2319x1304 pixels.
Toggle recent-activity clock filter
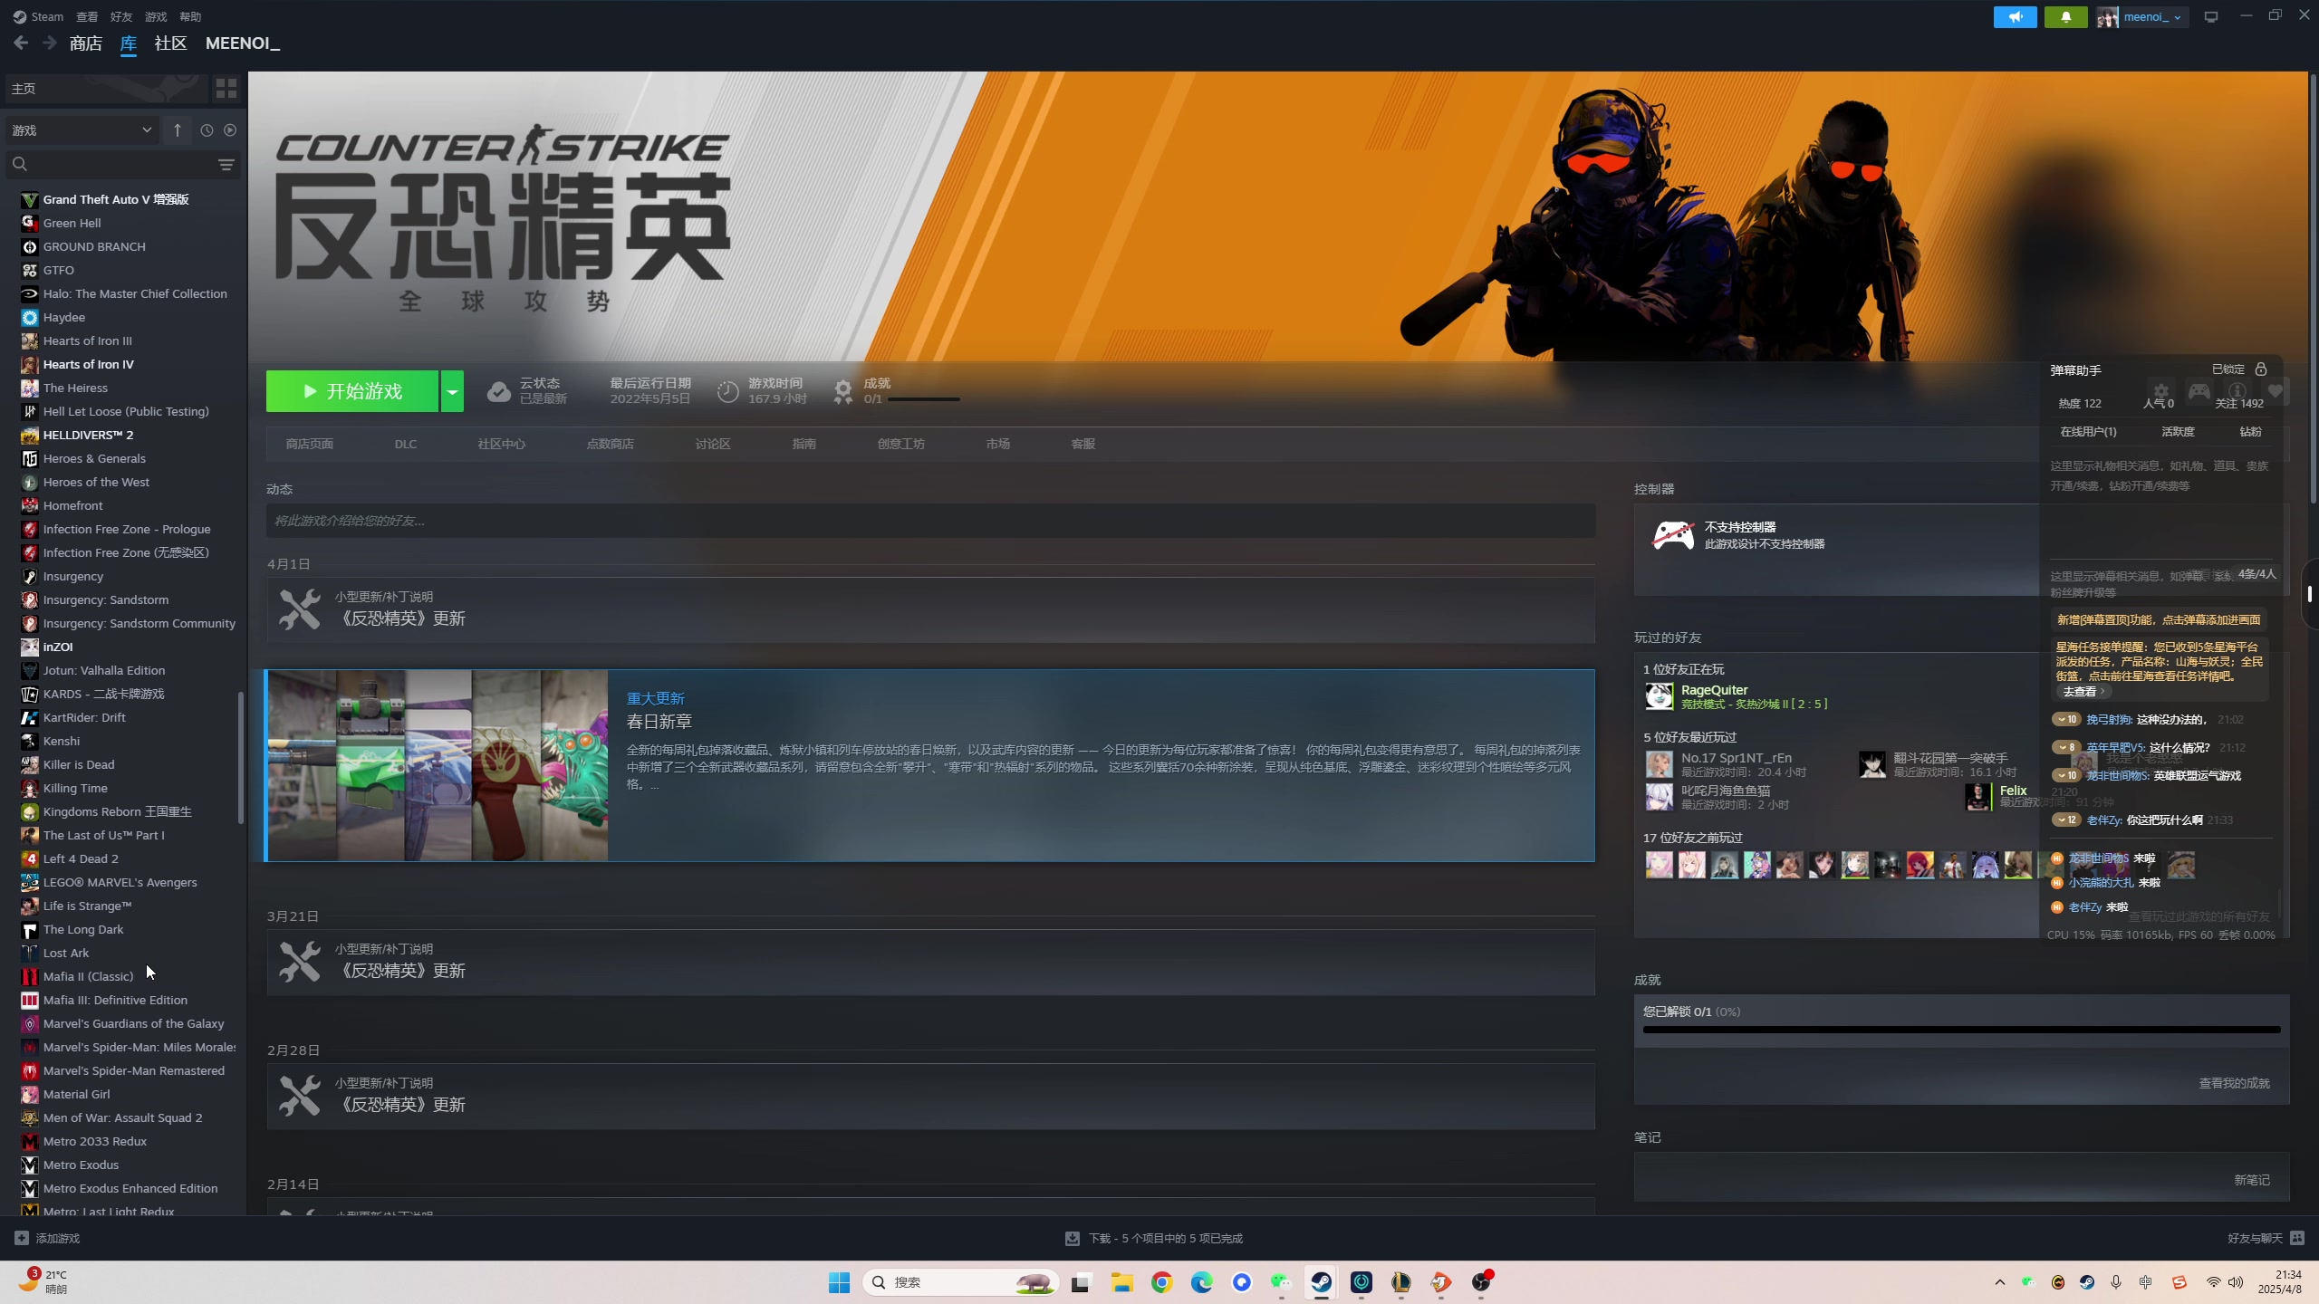pyautogui.click(x=207, y=130)
